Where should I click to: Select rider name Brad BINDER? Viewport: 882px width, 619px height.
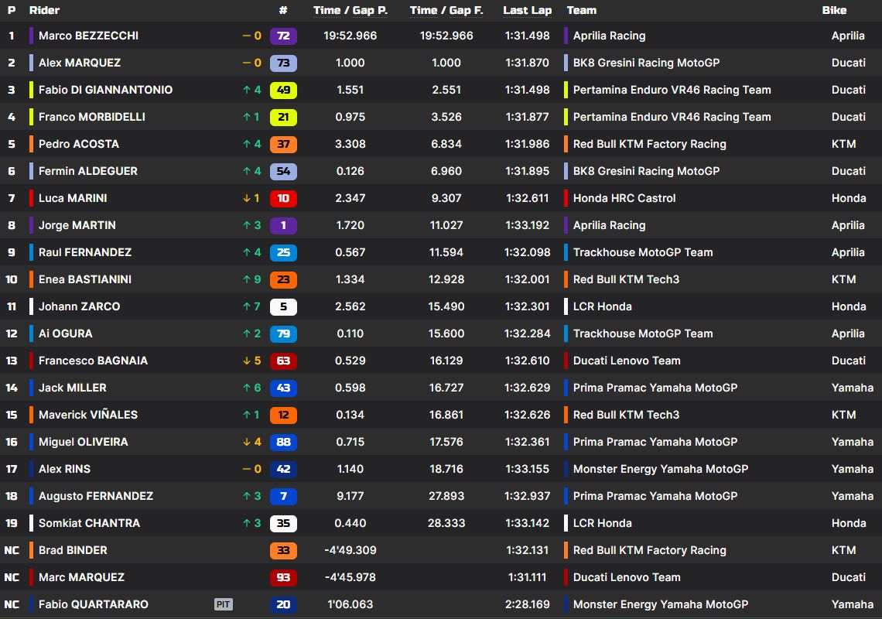pos(73,550)
